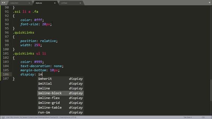Choose 'inherit' from autocomplete list
Screen dimensions: 212x119
[60, 79]
